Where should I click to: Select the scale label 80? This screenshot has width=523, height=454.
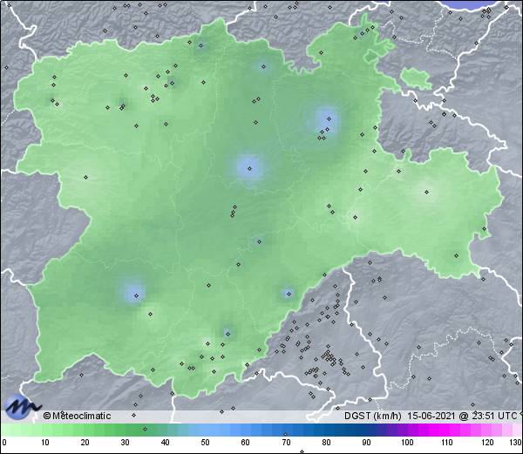(326, 443)
